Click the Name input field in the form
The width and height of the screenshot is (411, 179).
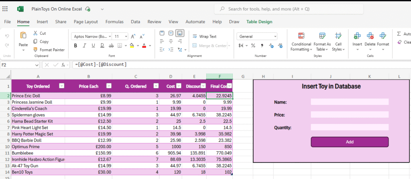349,102
